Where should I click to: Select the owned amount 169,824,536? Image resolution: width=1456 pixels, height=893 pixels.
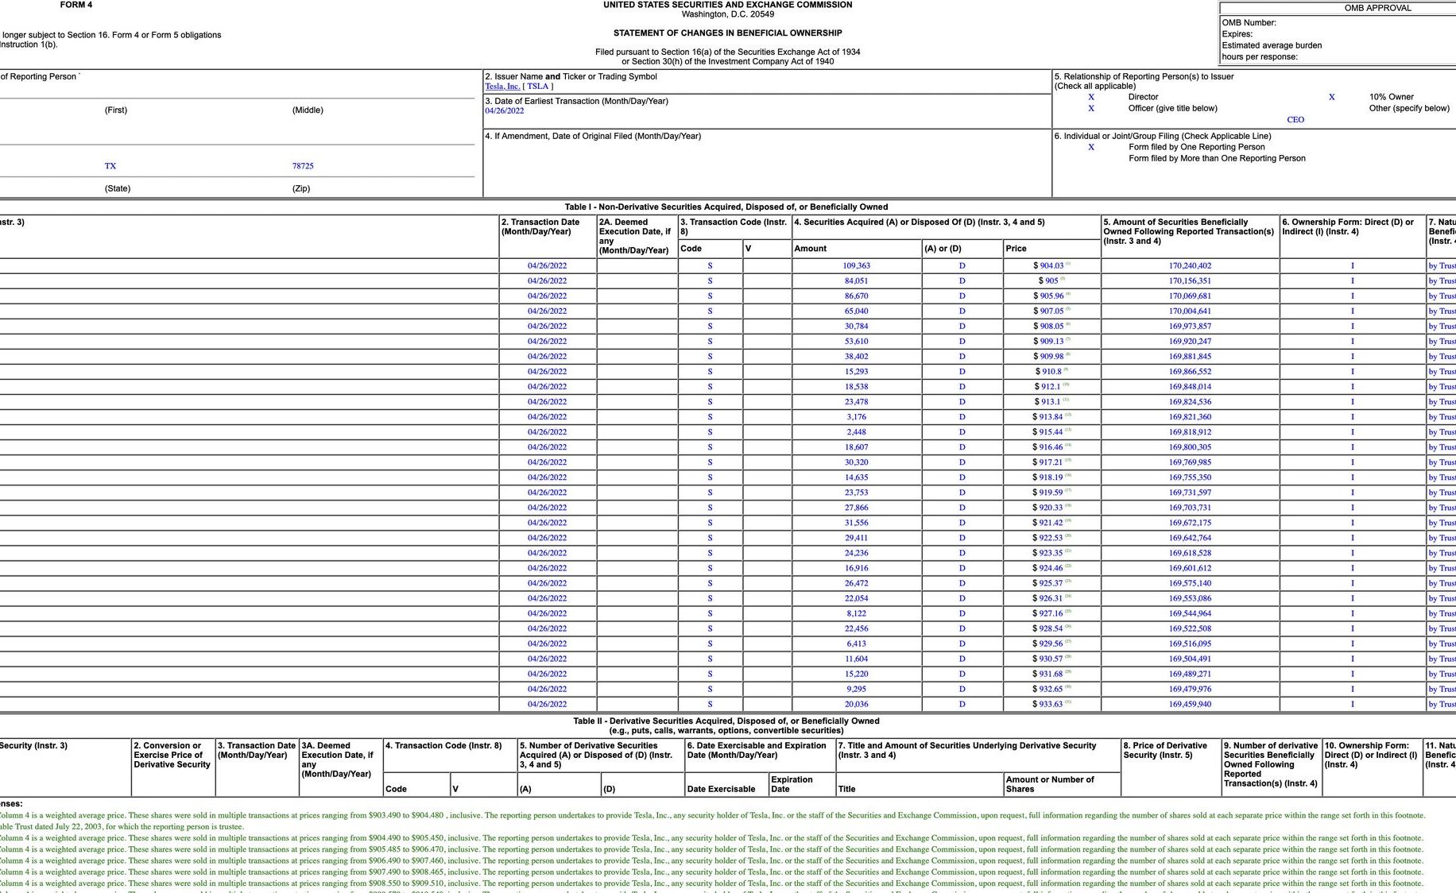pyautogui.click(x=1190, y=402)
